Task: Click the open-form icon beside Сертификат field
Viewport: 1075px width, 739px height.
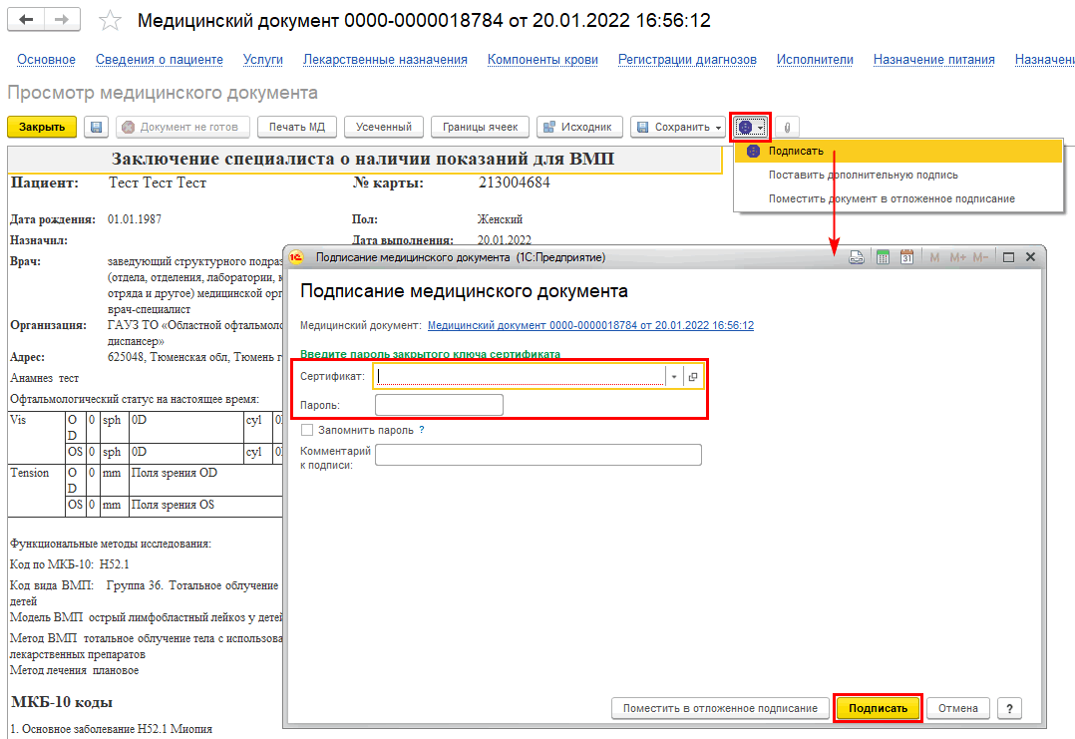Action: click(x=693, y=376)
